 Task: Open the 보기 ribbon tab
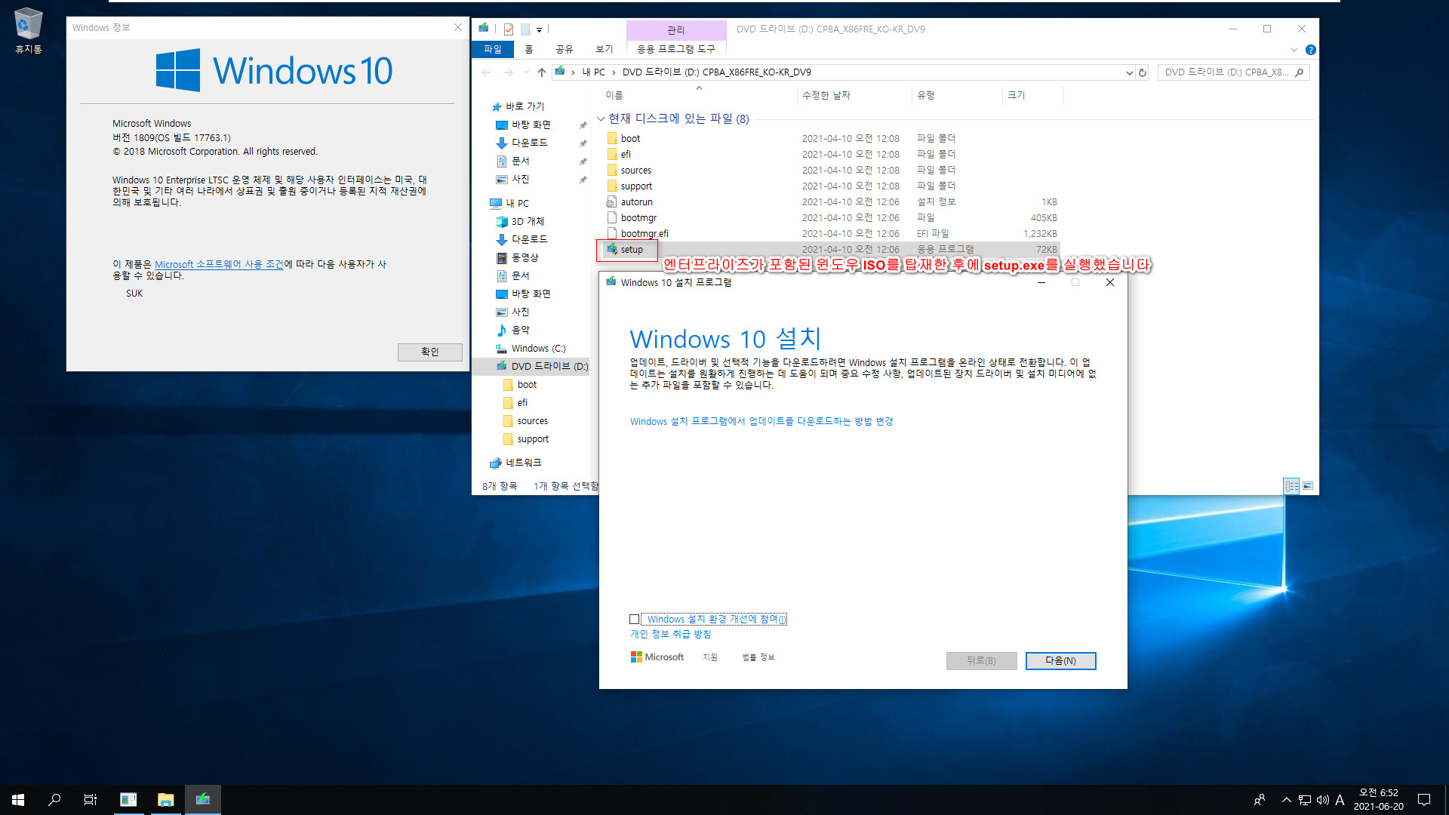click(605, 49)
